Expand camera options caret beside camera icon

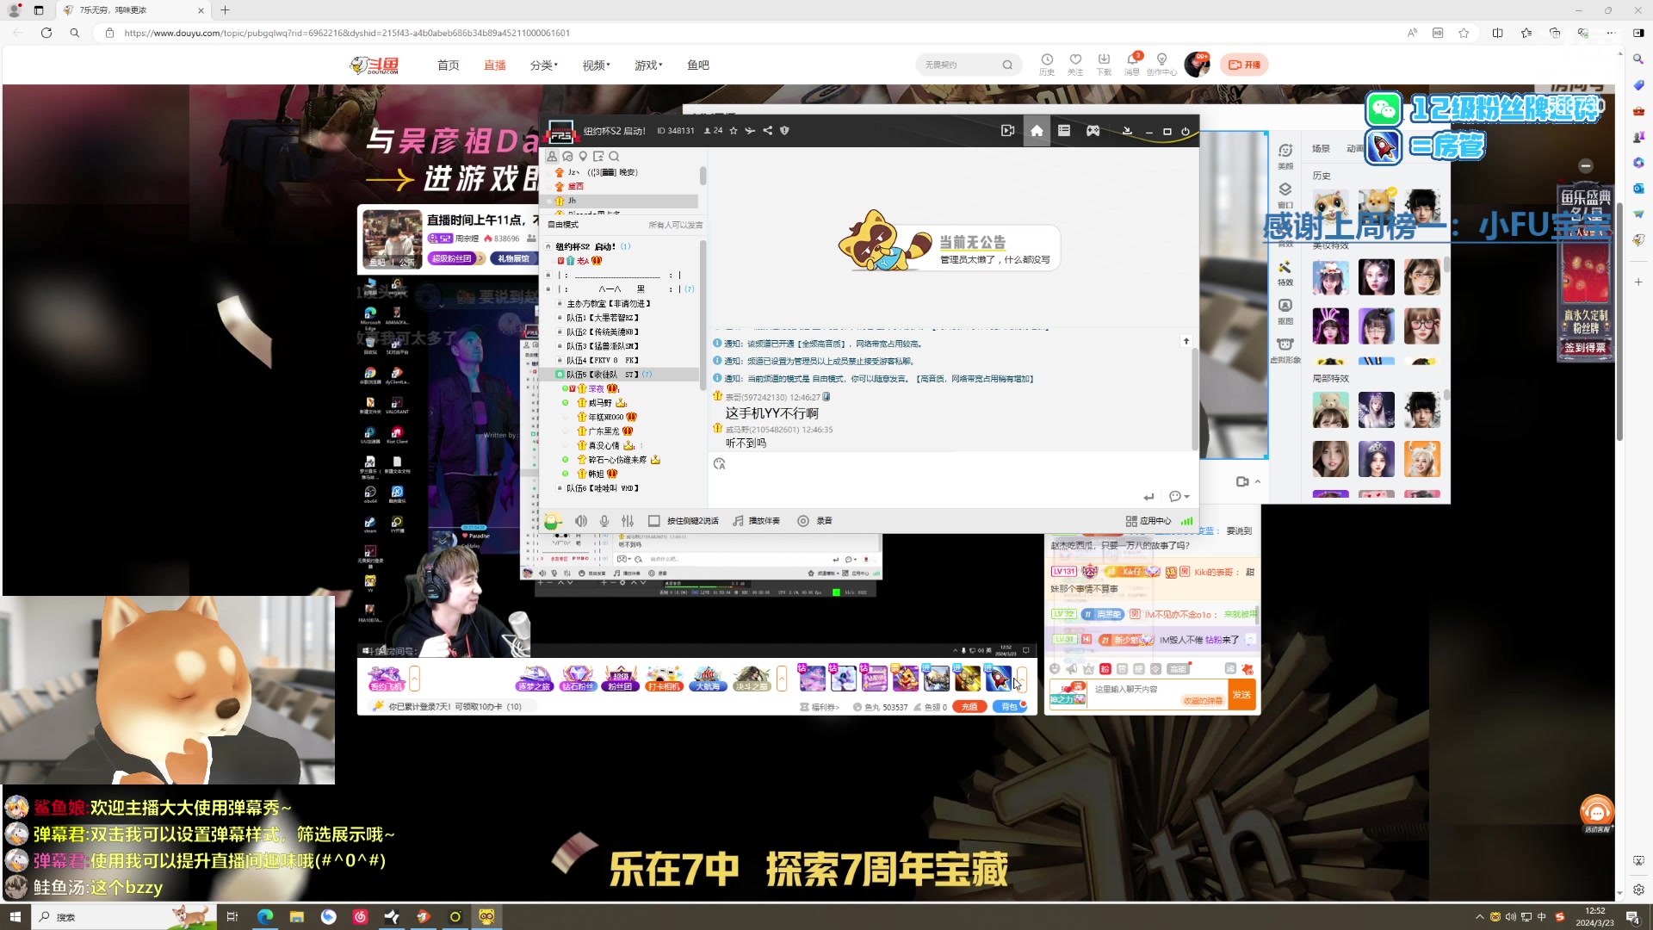(x=1258, y=481)
